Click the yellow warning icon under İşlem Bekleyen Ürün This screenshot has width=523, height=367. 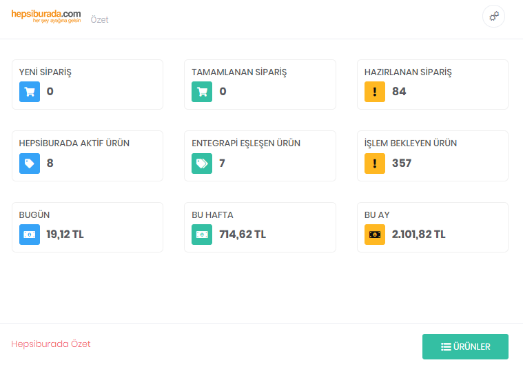tap(375, 163)
